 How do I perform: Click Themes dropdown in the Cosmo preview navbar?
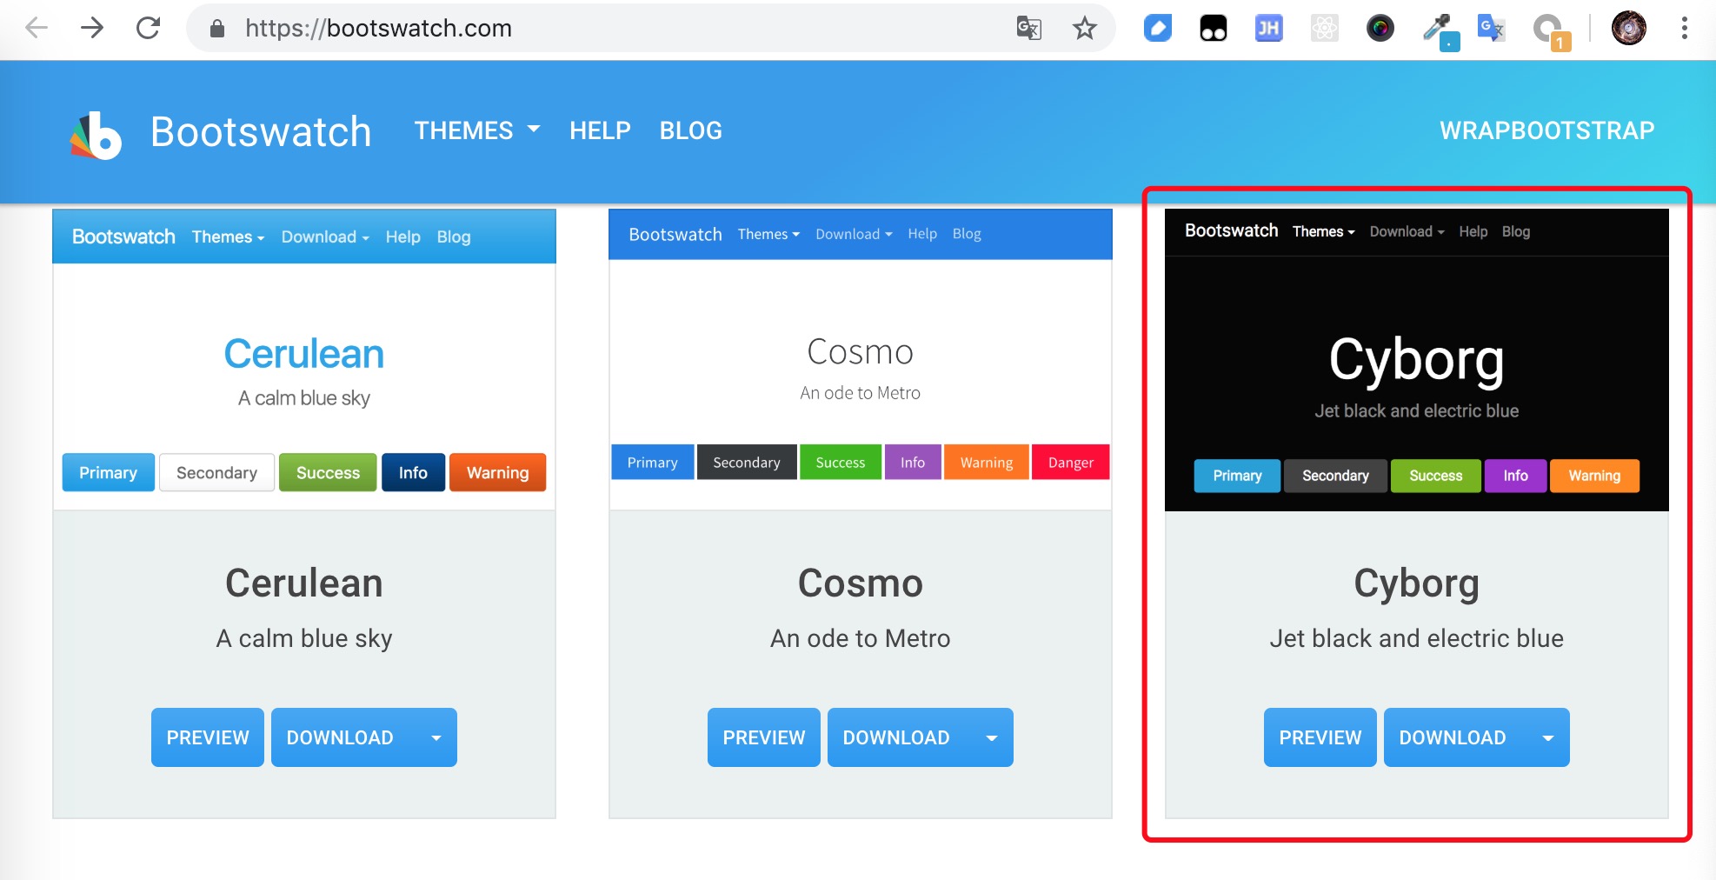click(x=768, y=234)
